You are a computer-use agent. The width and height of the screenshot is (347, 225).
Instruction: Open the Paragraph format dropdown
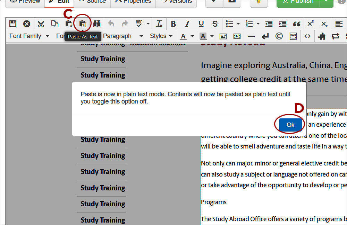click(x=121, y=36)
